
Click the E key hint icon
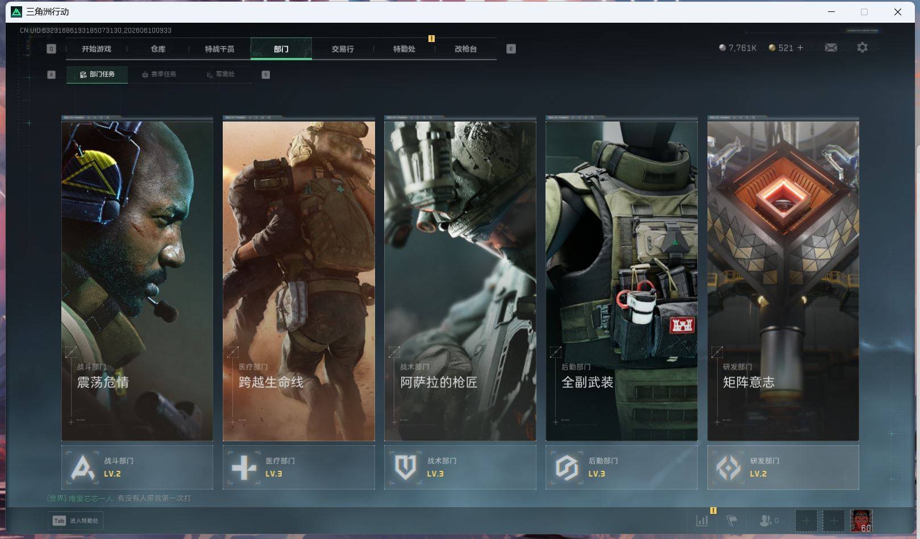511,49
